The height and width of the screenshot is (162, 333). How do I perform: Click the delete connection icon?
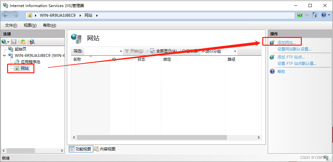coord(32,41)
